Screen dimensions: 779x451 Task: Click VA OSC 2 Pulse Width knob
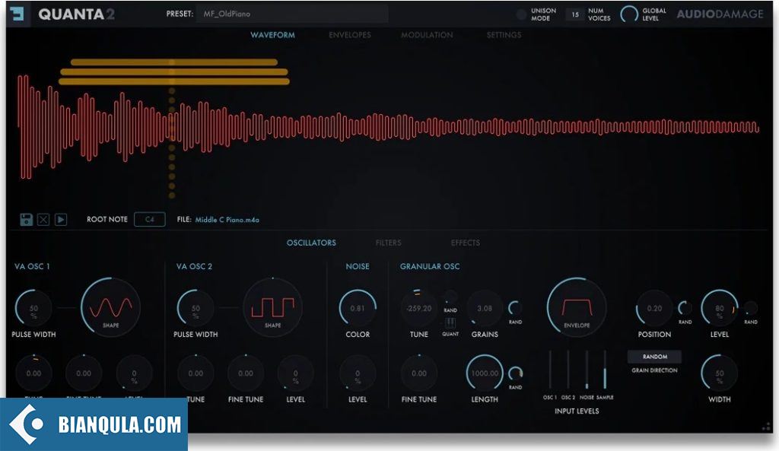coord(196,308)
